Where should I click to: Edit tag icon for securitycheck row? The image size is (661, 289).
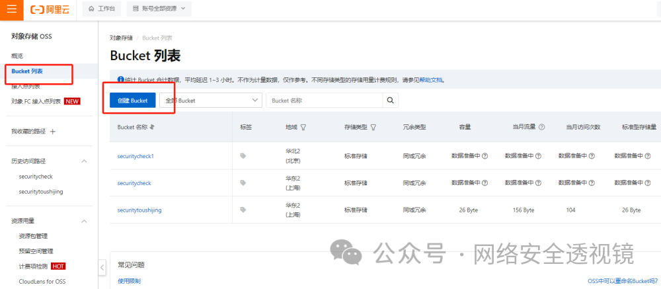click(x=243, y=183)
